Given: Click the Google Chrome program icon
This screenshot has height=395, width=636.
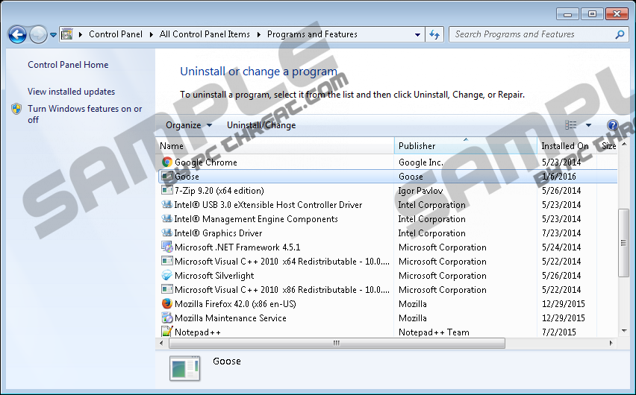Looking at the screenshot, I should click(167, 162).
